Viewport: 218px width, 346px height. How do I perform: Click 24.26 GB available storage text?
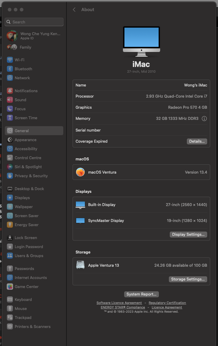pyautogui.click(x=181, y=265)
